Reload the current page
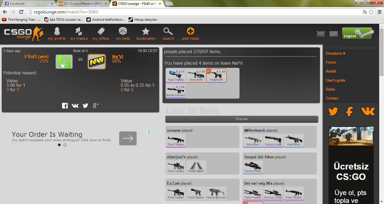Viewport: 384px width, 204px height. [x=21, y=12]
